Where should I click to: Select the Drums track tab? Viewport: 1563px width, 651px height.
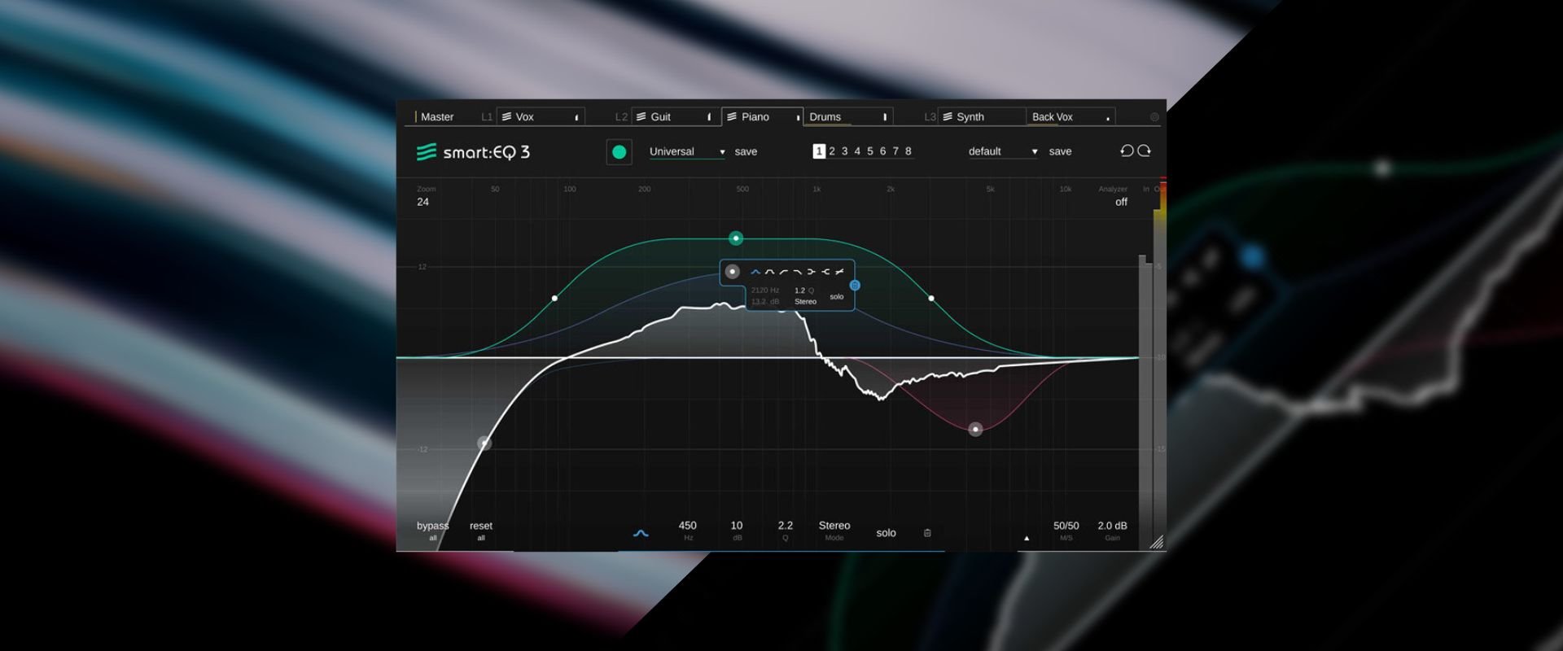tap(848, 117)
